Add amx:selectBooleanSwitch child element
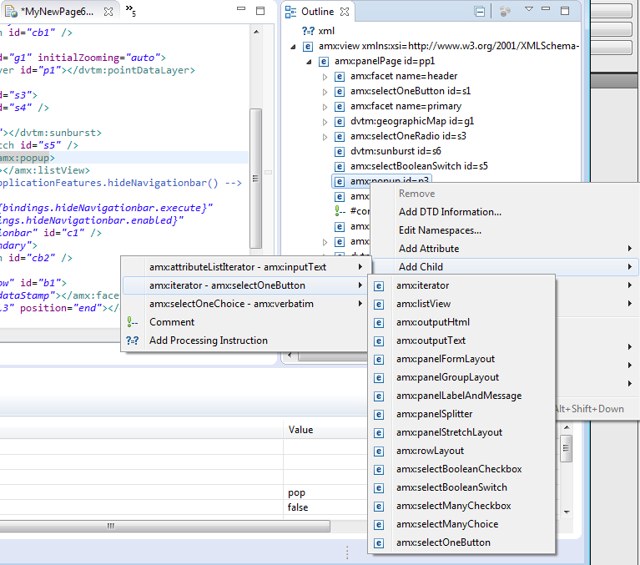 [x=461, y=487]
